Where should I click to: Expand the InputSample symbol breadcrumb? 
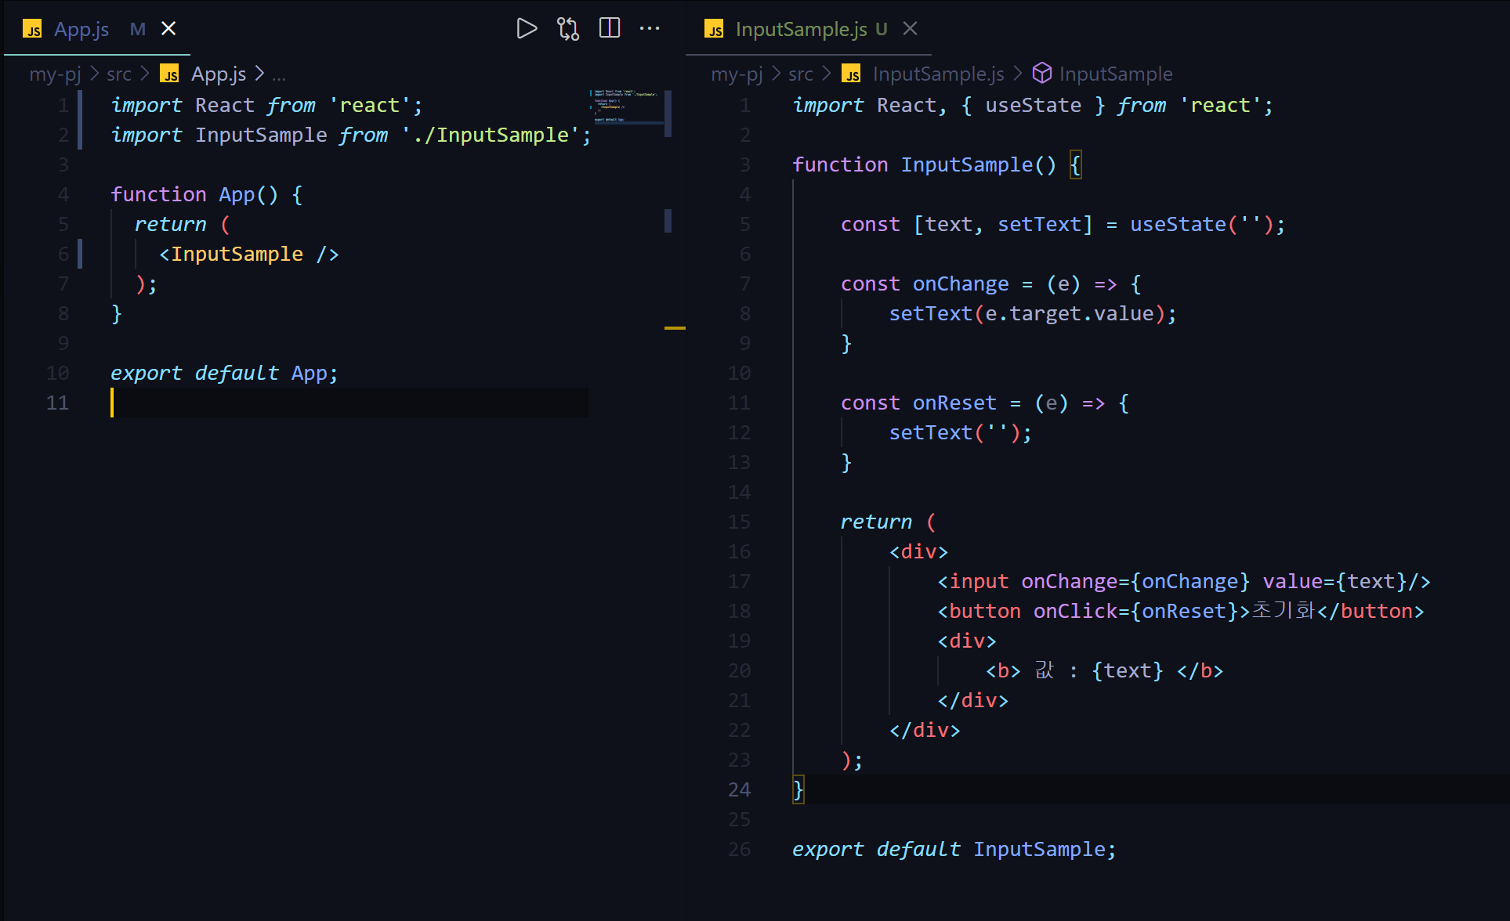(1115, 74)
